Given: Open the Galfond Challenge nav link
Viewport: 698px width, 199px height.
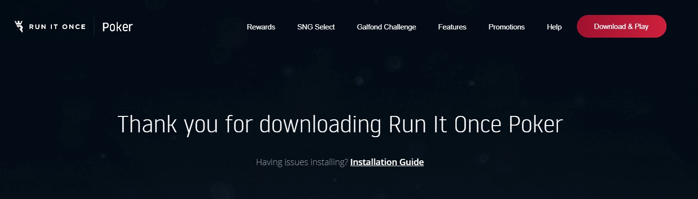Looking at the screenshot, I should click(x=387, y=27).
